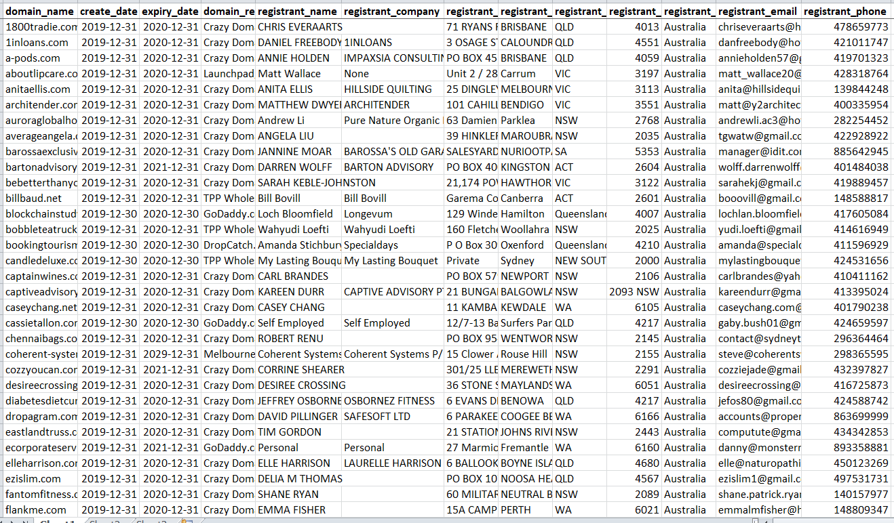Select the ANNIE HOLDEN cell
This screenshot has width=894, height=523.
pos(298,58)
